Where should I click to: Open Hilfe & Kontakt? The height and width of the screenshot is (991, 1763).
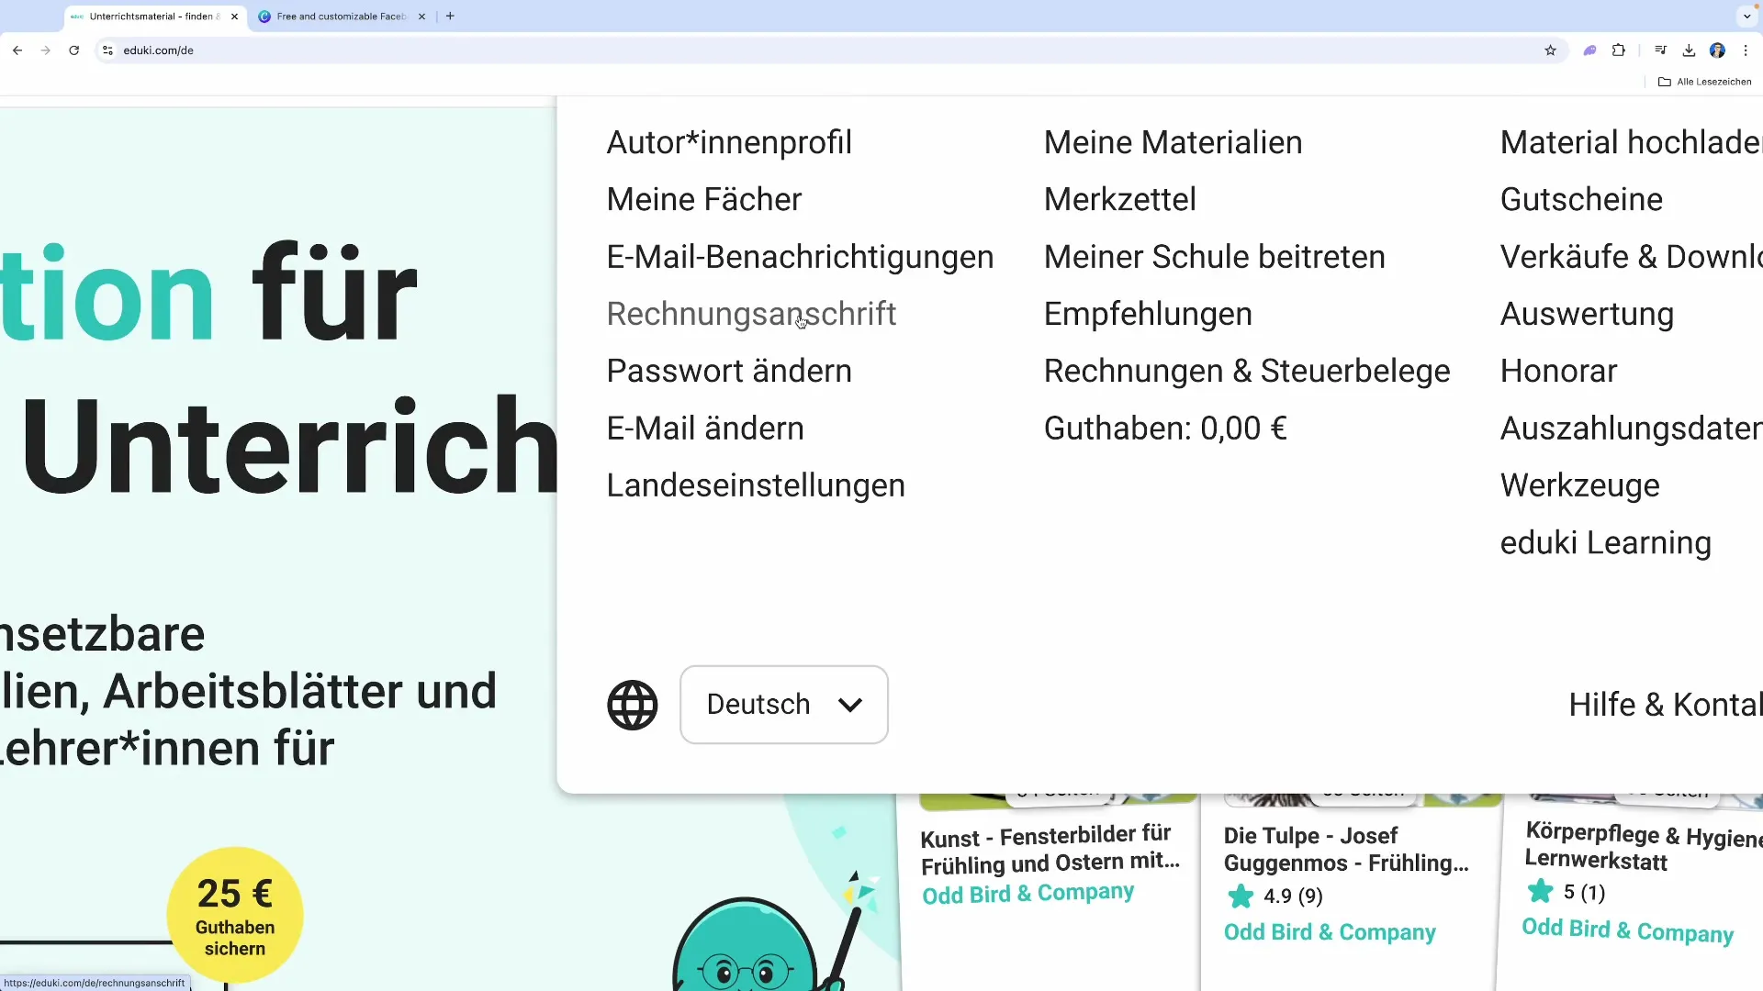click(x=1664, y=705)
